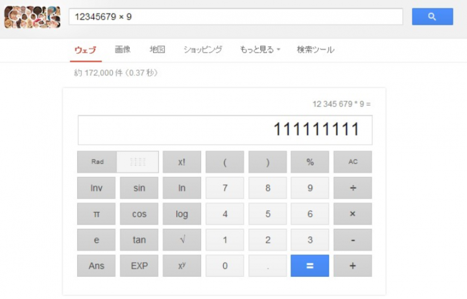The height and width of the screenshot is (299, 467).
Task: Insert the constant π
Action: (x=97, y=214)
